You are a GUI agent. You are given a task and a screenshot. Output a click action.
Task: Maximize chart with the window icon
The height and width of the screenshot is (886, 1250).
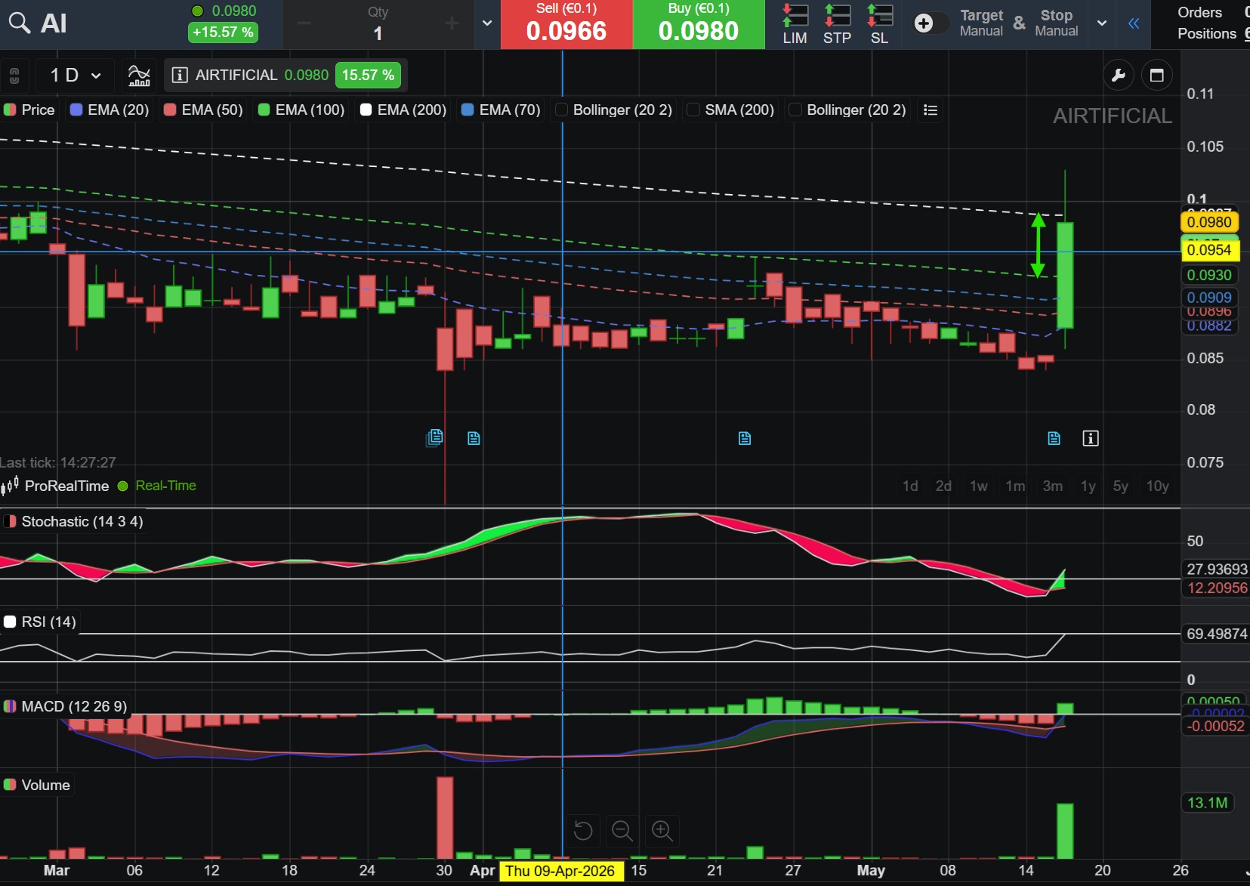(1156, 76)
